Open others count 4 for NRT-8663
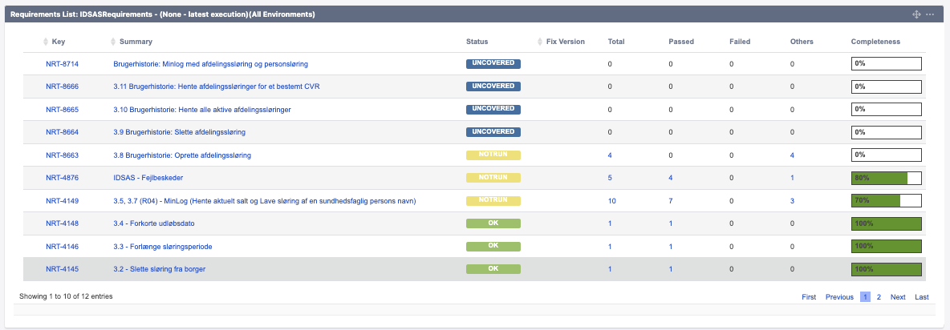 [x=792, y=155]
